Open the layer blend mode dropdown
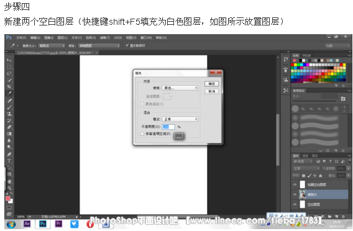The width and height of the screenshot is (353, 231). pos(306,168)
